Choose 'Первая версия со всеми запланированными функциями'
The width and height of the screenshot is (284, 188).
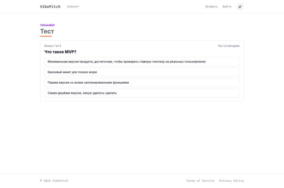coord(142,82)
